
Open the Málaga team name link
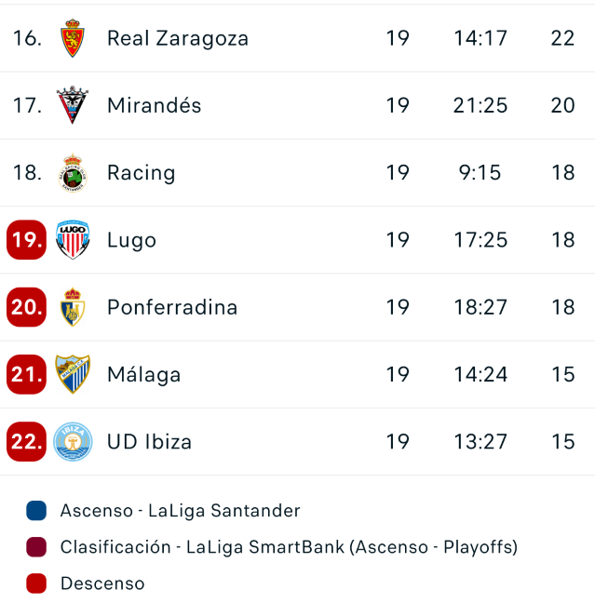coord(144,374)
